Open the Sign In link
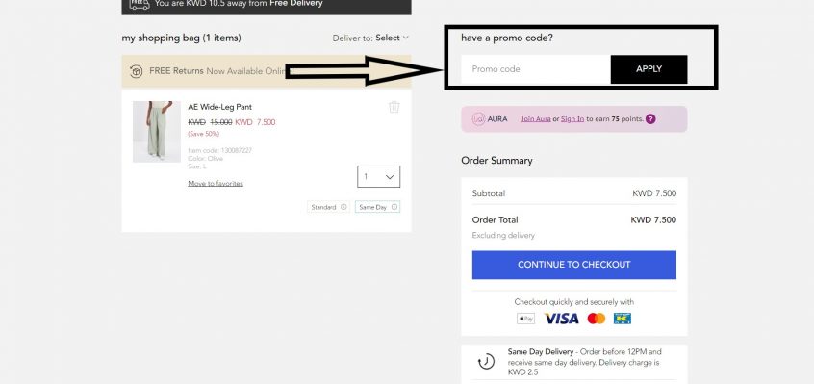 coord(572,118)
